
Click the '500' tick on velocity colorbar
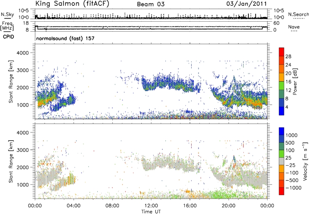(x=290, y=143)
